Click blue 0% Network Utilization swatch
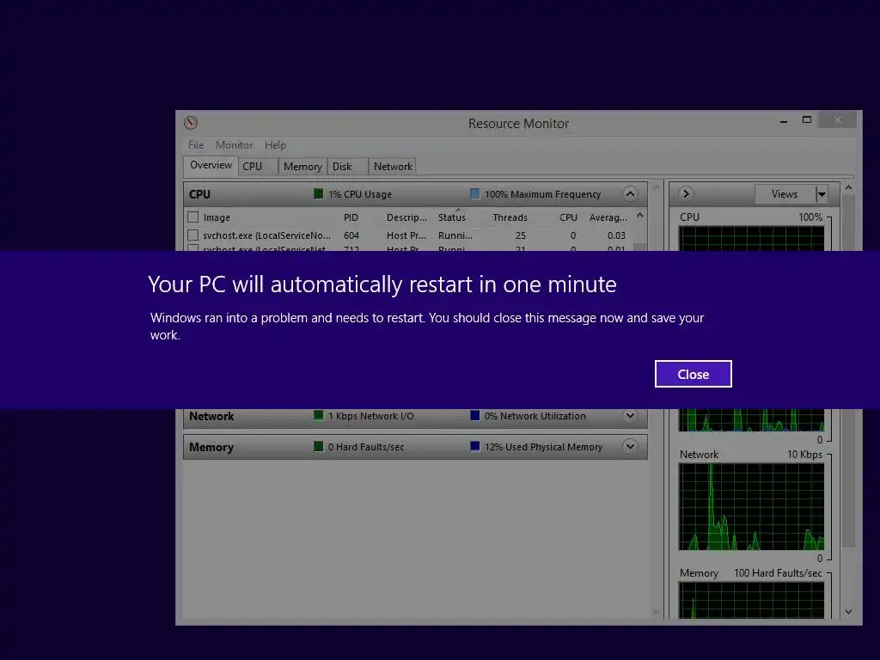The image size is (880, 660). pyautogui.click(x=474, y=416)
